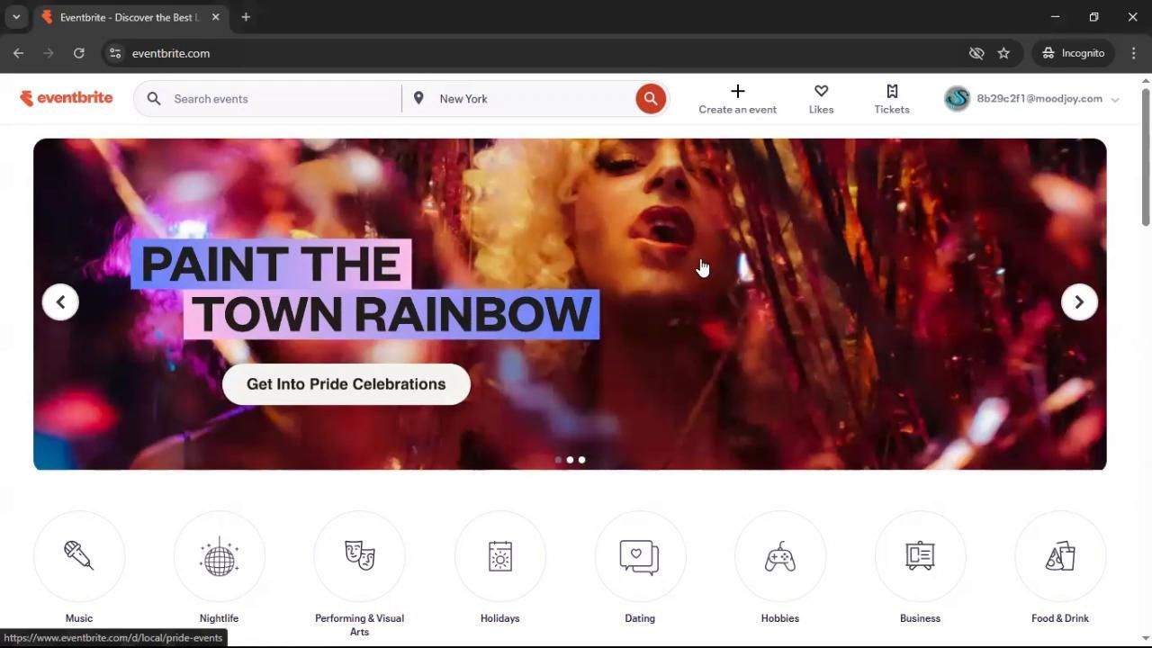Screen dimensions: 1152x648
Task: Open the Likes heart icon
Action: [x=821, y=97]
